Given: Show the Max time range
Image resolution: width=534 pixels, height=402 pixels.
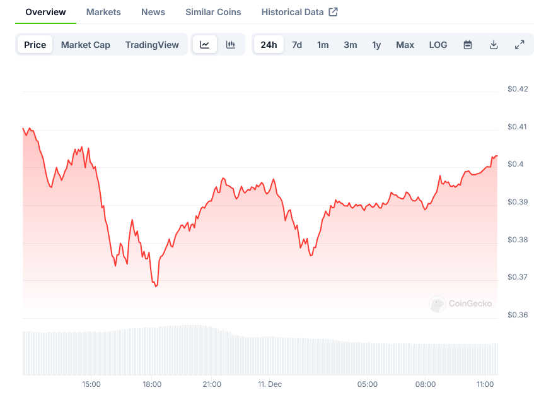Looking at the screenshot, I should click(405, 45).
